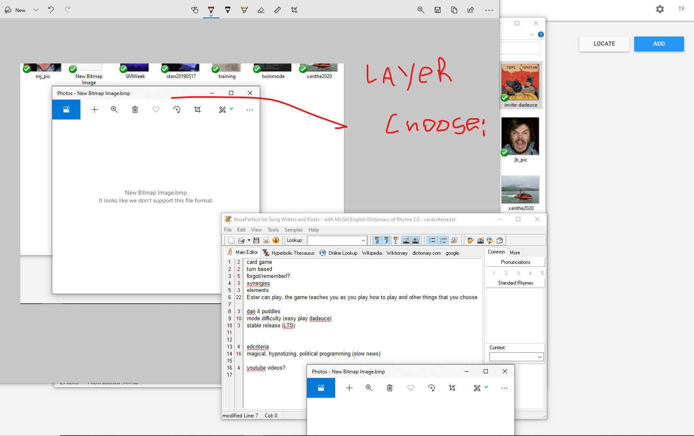Viewport: 694px width, 436px height.
Task: Click the Open file icon in VersePerfect
Action: coord(241,240)
